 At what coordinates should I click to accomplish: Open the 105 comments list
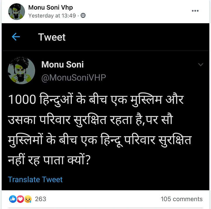[x=181, y=199]
